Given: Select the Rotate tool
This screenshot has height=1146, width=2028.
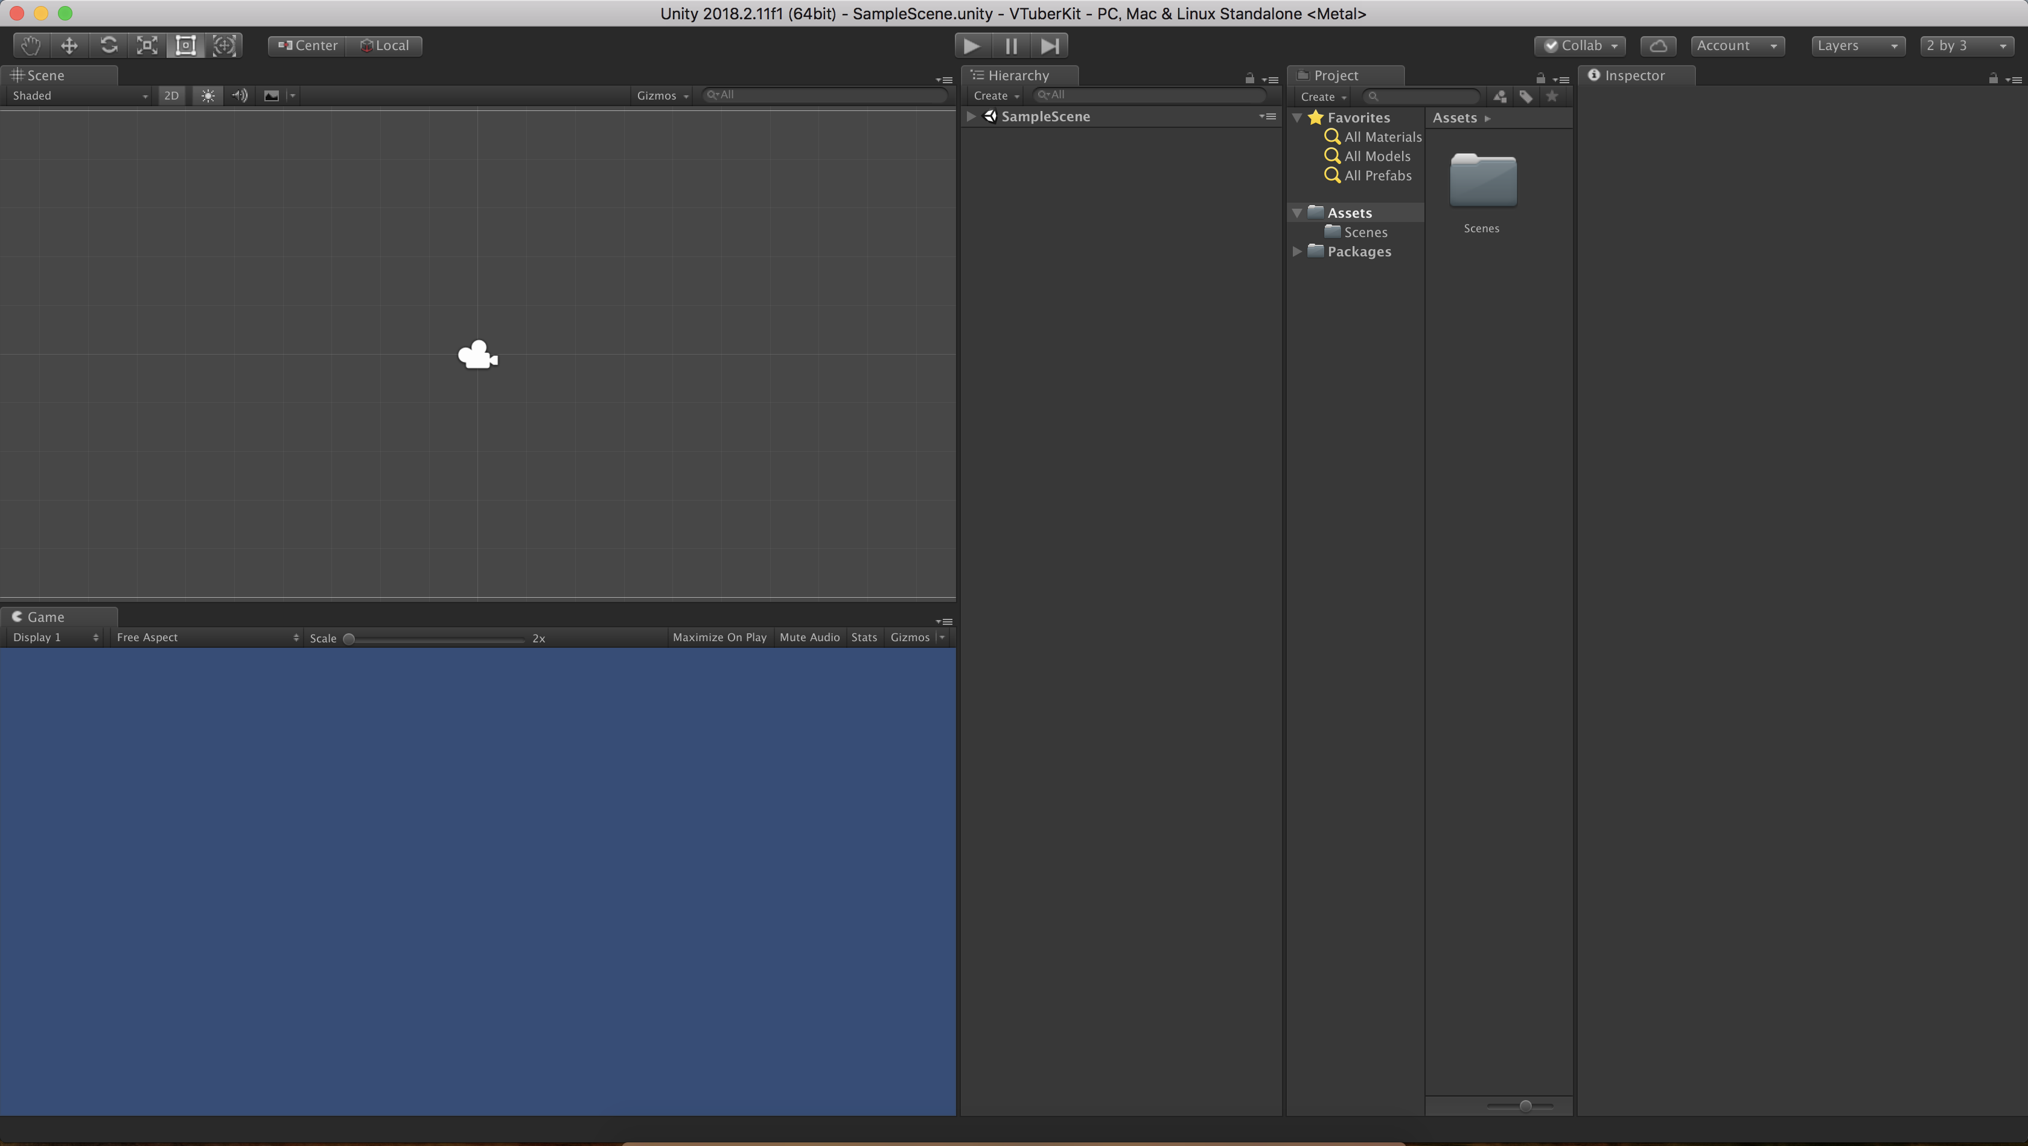Looking at the screenshot, I should (x=108, y=46).
